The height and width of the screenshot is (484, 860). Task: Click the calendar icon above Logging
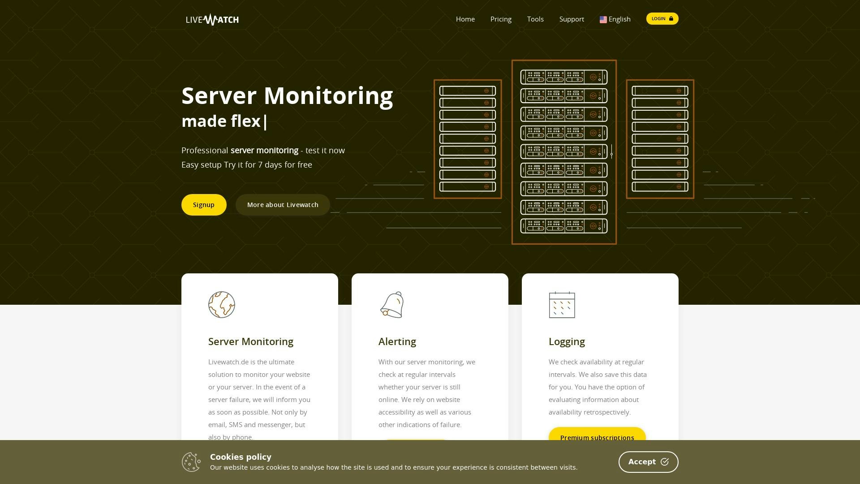562,305
